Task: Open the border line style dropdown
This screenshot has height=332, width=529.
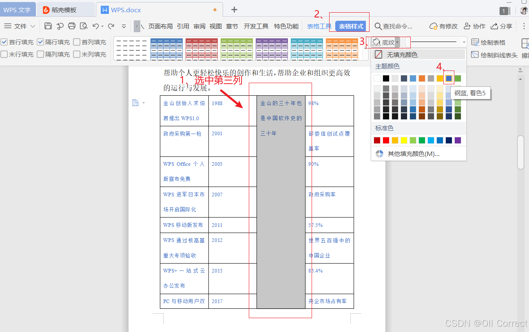Action: coord(464,42)
